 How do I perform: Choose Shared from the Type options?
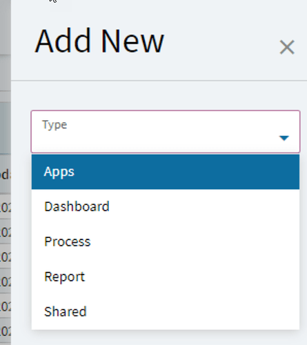[66, 311]
